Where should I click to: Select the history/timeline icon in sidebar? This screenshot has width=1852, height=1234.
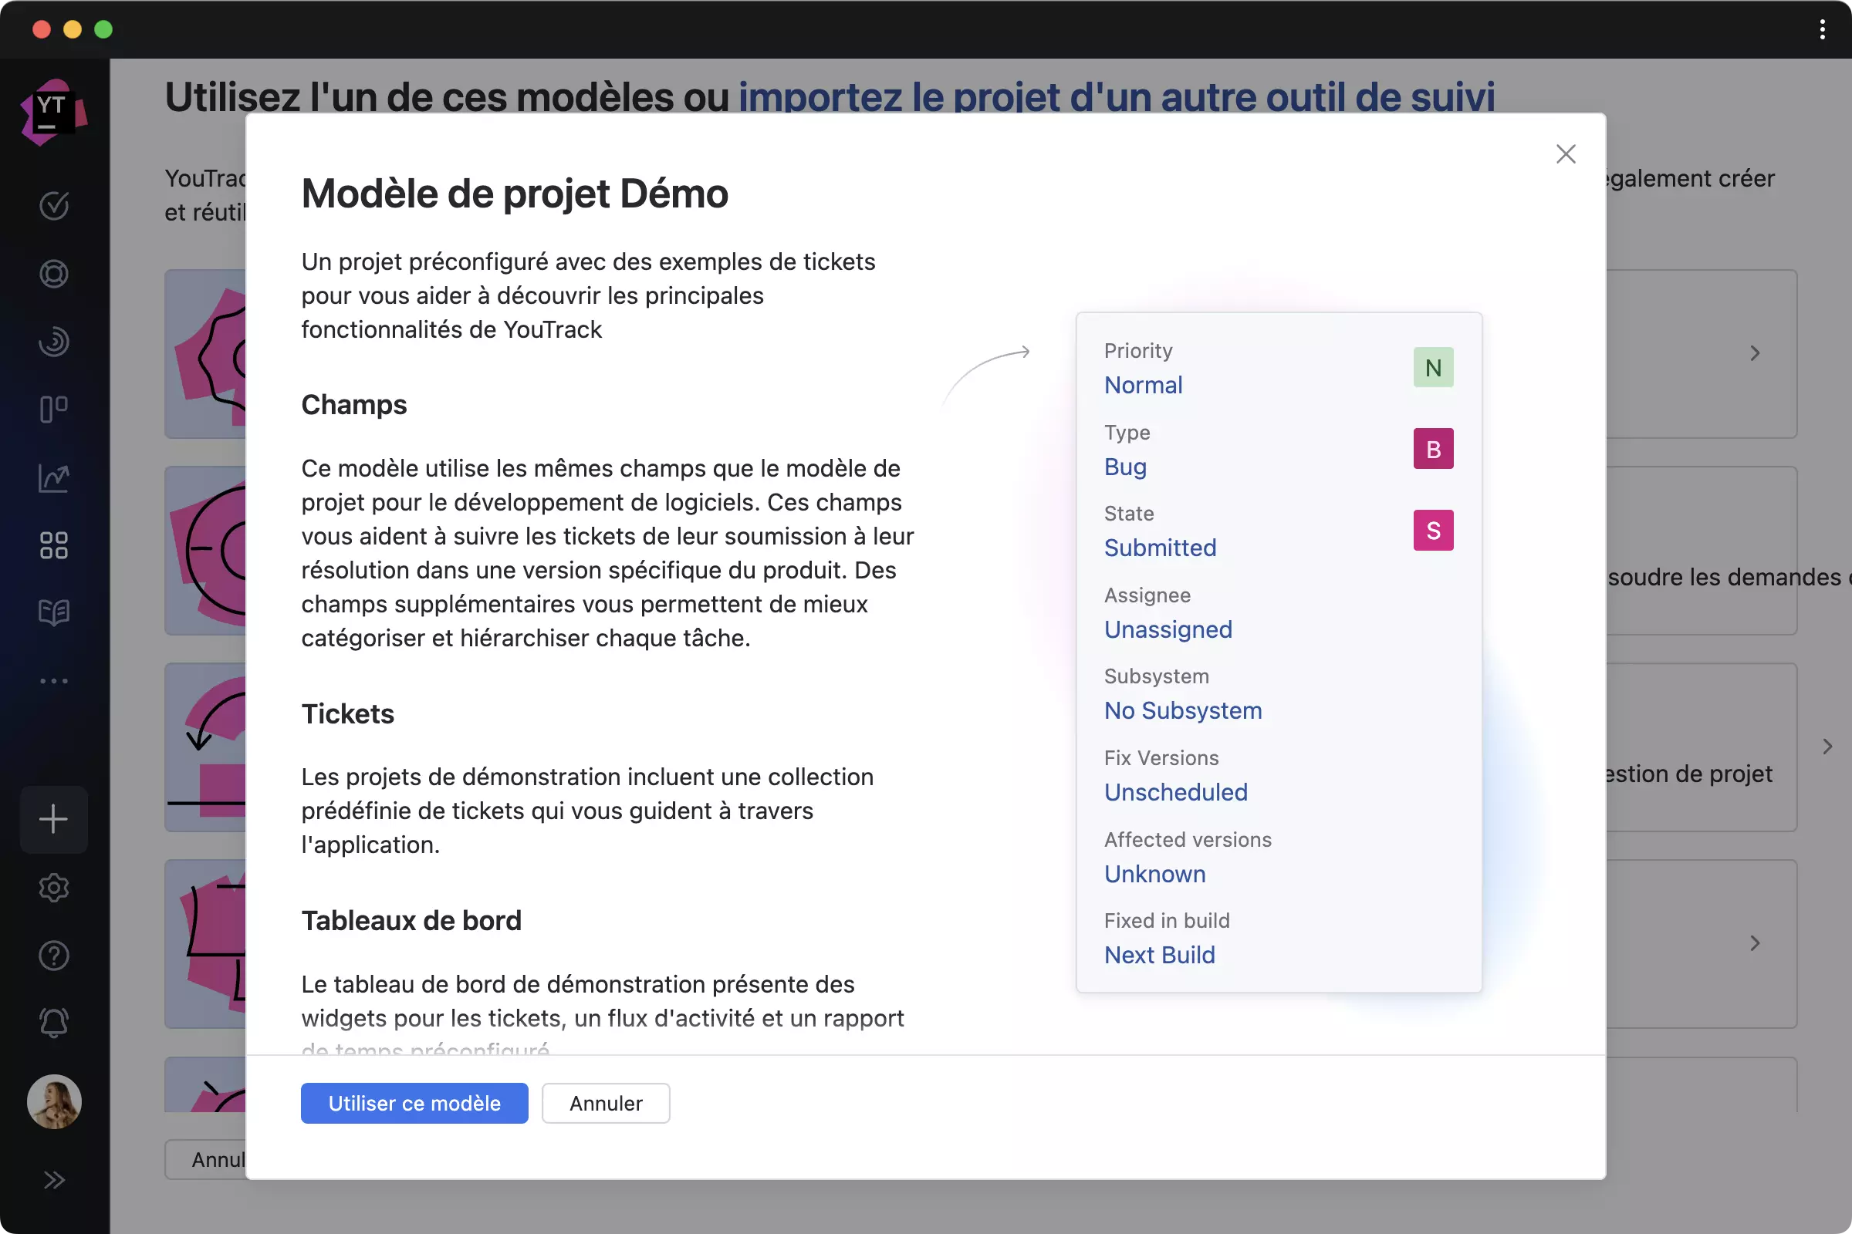pyautogui.click(x=55, y=340)
